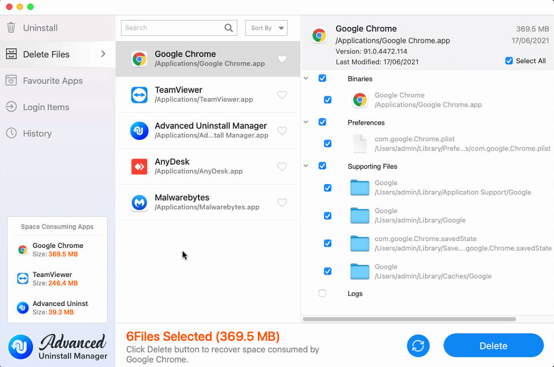The width and height of the screenshot is (554, 367).
Task: Collapse the Supporting Files section
Action: (x=305, y=166)
